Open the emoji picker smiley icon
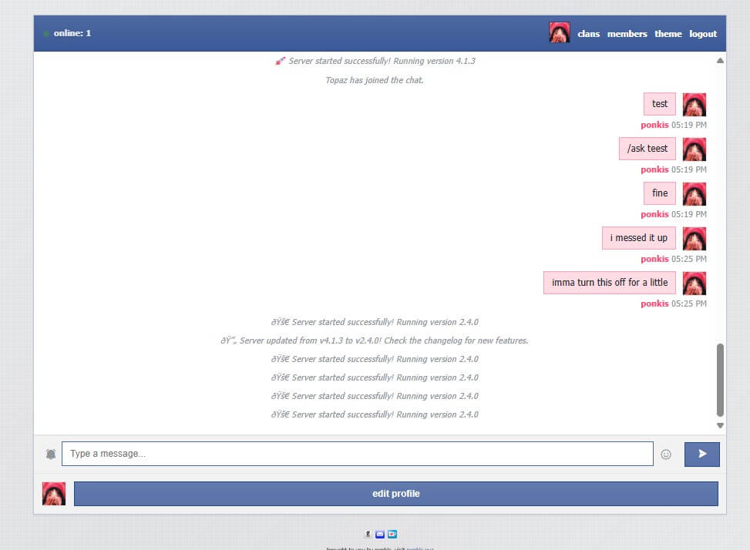 coord(666,454)
